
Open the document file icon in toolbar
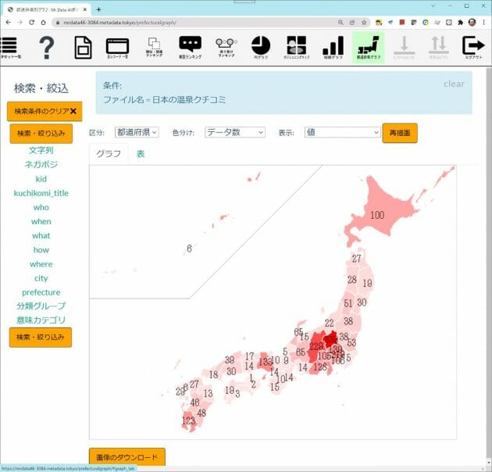tap(83, 48)
